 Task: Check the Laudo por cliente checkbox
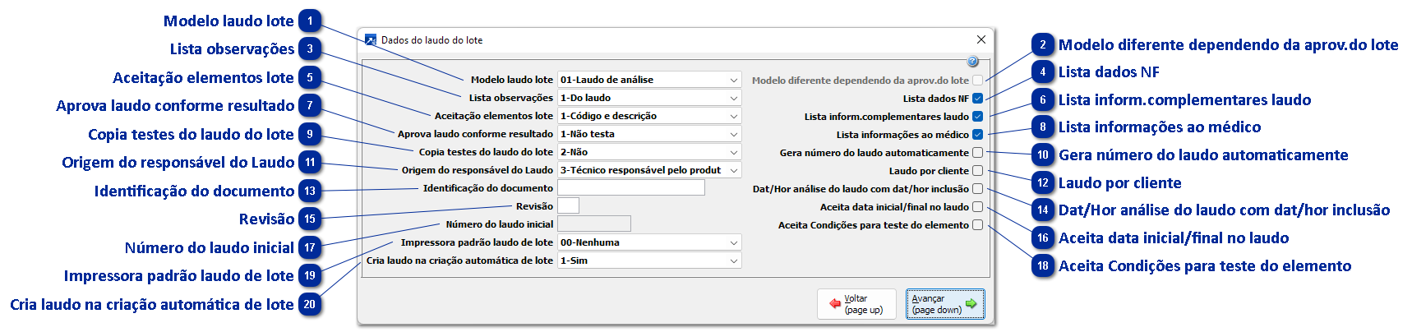977,171
